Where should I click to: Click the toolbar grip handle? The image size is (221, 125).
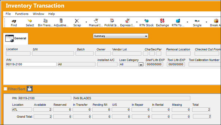click(x=5, y=23)
